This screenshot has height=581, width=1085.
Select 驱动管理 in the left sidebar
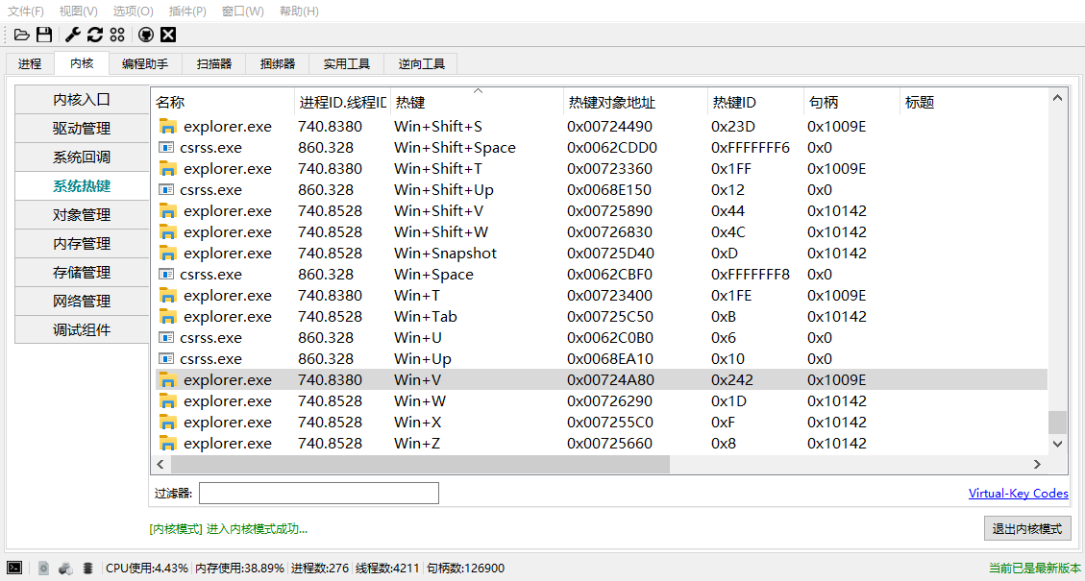point(82,129)
